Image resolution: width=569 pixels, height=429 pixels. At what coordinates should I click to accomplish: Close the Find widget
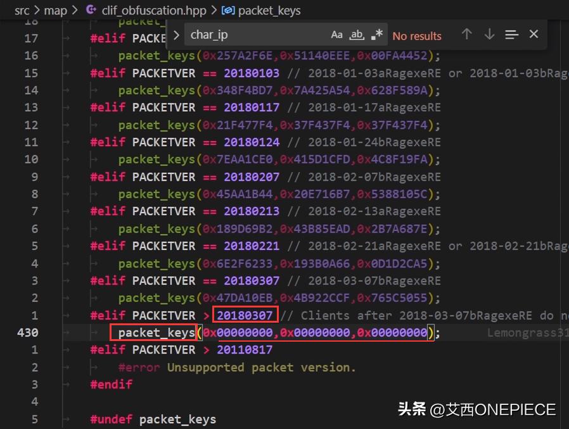tap(533, 35)
